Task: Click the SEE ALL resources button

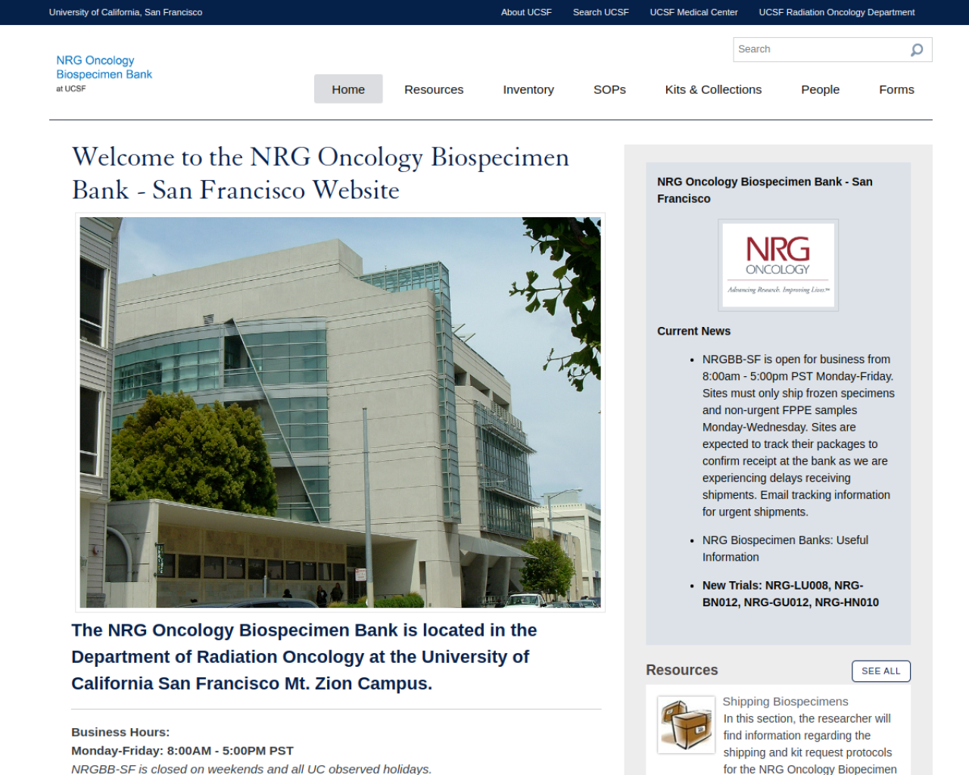Action: point(881,671)
